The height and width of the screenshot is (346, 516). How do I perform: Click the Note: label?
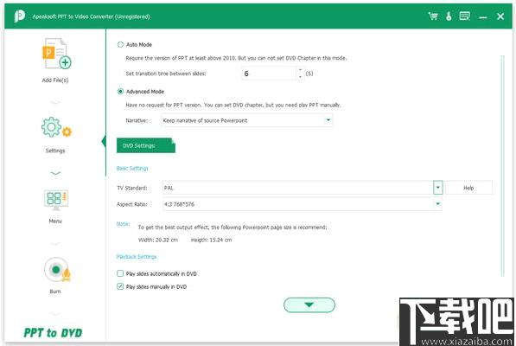(x=123, y=224)
